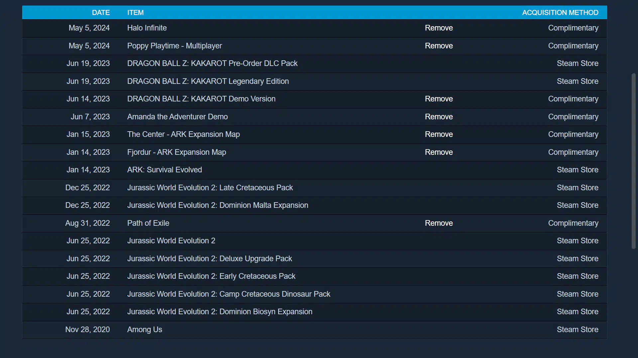
Task: Click the Jun 14, 2023 date cell
Action: pos(88,99)
